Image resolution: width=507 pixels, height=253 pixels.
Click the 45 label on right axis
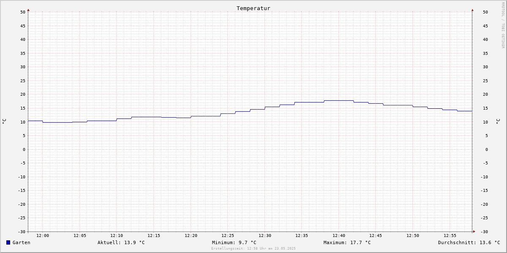[x=485, y=26]
